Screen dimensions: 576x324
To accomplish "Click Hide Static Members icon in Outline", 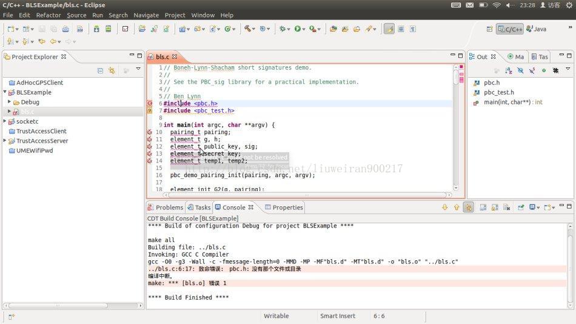I will (x=532, y=70).
